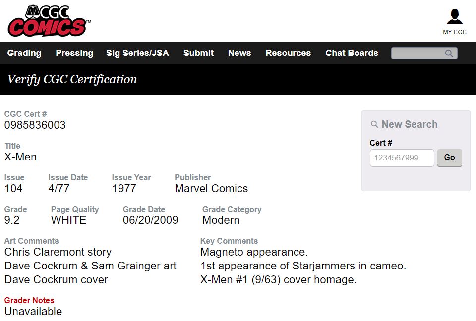Open the Resources menu

(x=288, y=53)
